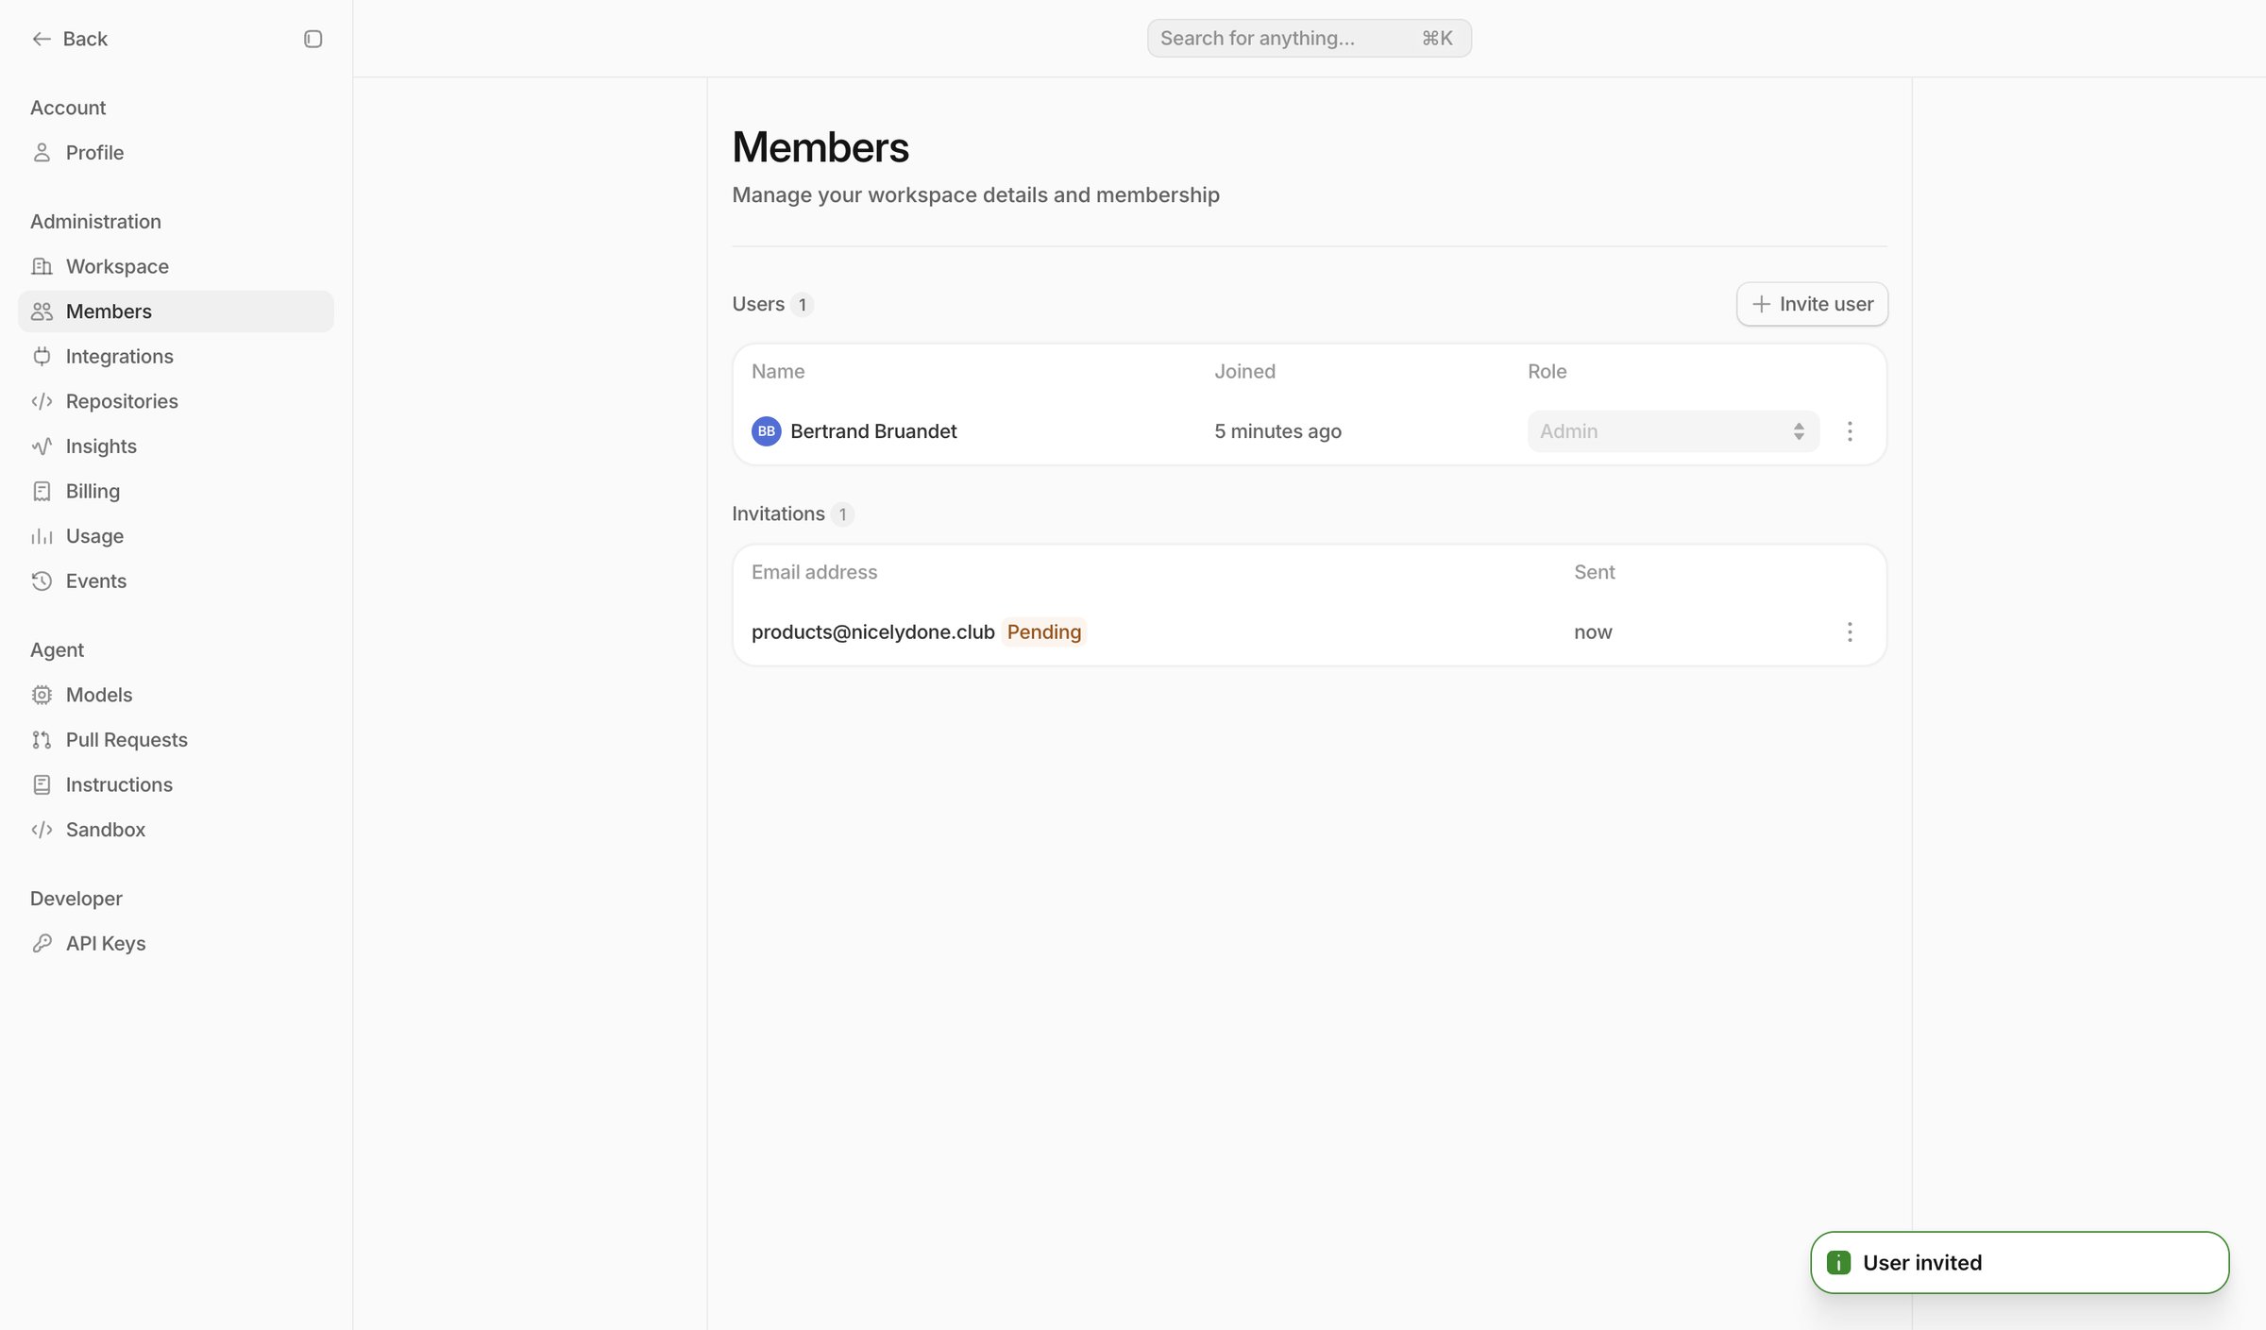The height and width of the screenshot is (1330, 2266).
Task: Select Integrations in the sidebar
Action: (x=176, y=356)
